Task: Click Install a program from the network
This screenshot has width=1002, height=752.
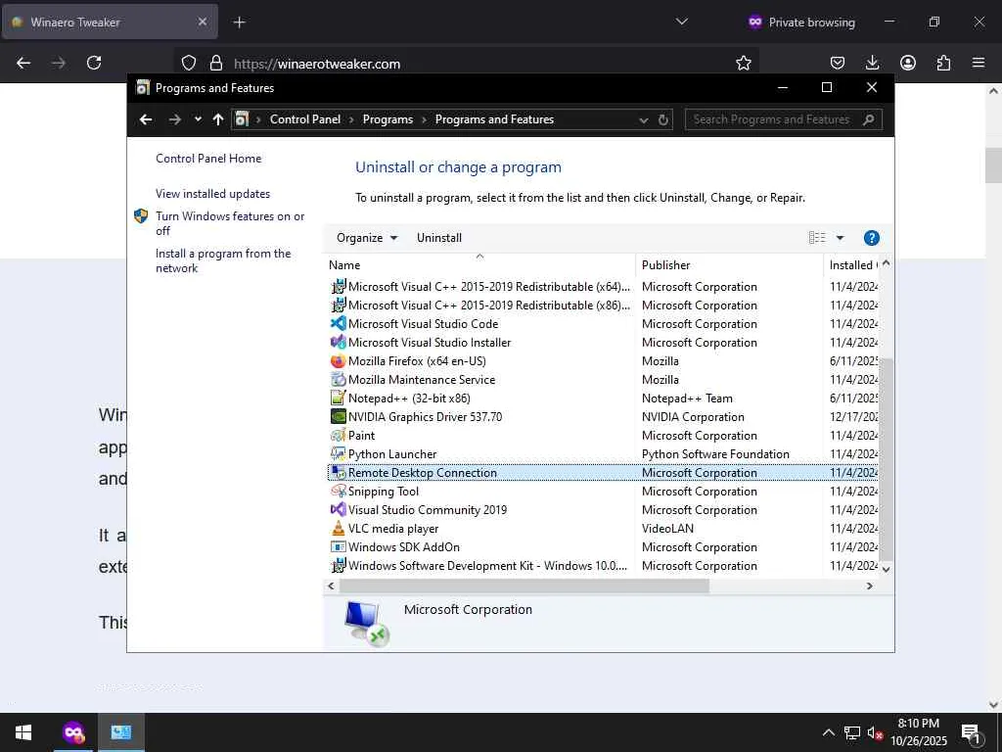Action: tap(223, 260)
